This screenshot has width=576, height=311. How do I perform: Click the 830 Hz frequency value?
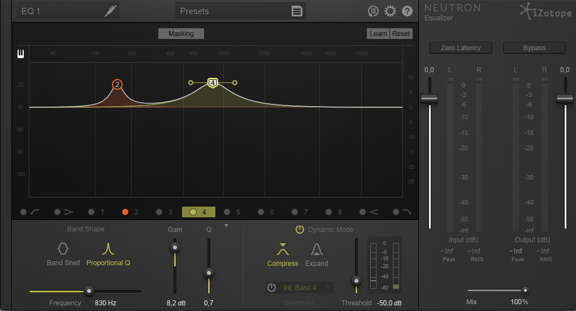pyautogui.click(x=106, y=303)
